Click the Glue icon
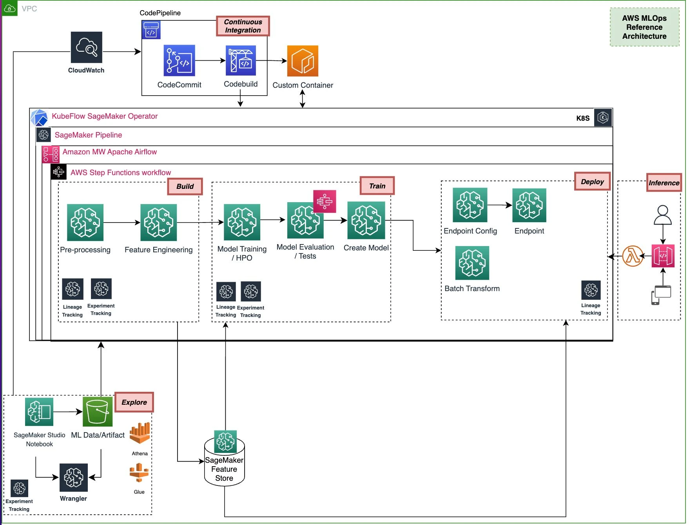689x525 pixels. [139, 472]
